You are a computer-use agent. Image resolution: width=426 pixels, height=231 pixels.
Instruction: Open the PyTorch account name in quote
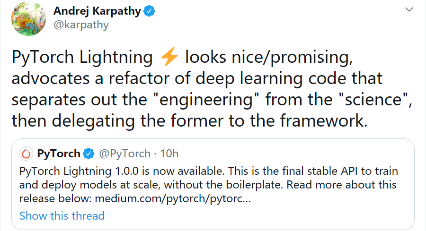pyautogui.click(x=58, y=154)
